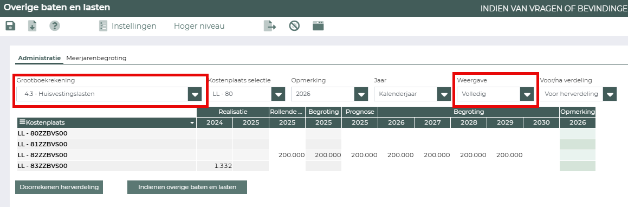The height and width of the screenshot is (207, 628).
Task: Click the Instellingen checklist icon
Action: click(x=103, y=26)
